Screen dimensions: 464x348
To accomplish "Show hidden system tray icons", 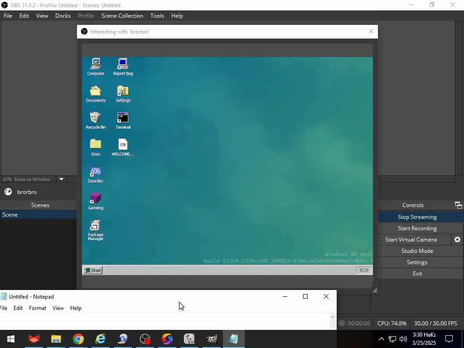I will [x=382, y=339].
